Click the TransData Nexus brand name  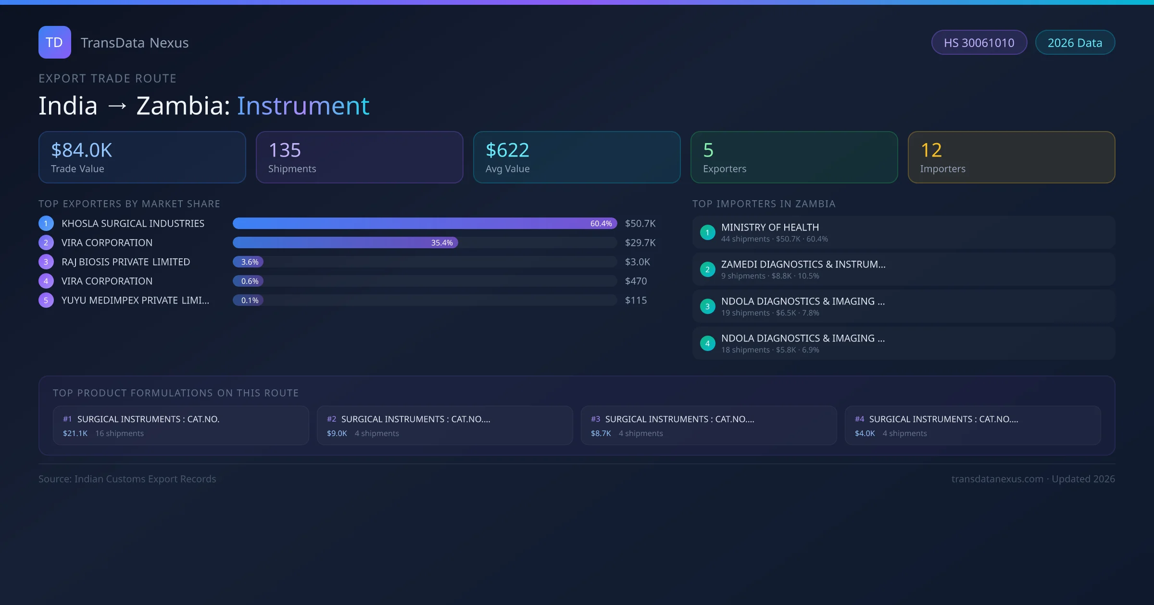(135, 43)
